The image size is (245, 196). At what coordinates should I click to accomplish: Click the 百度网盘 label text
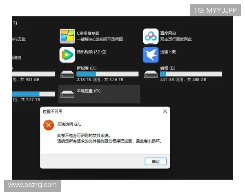tap(168, 33)
